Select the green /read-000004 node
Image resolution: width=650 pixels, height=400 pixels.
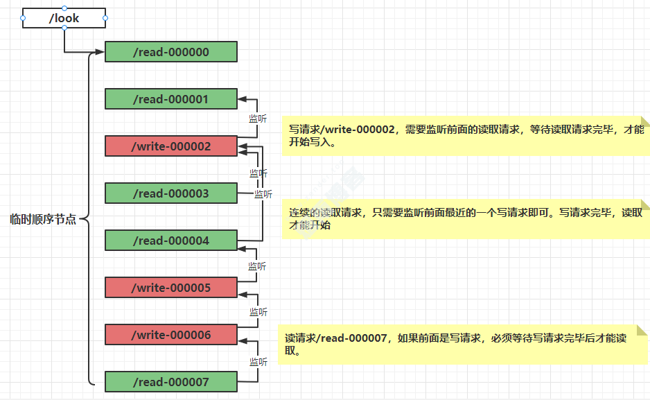[x=170, y=241]
